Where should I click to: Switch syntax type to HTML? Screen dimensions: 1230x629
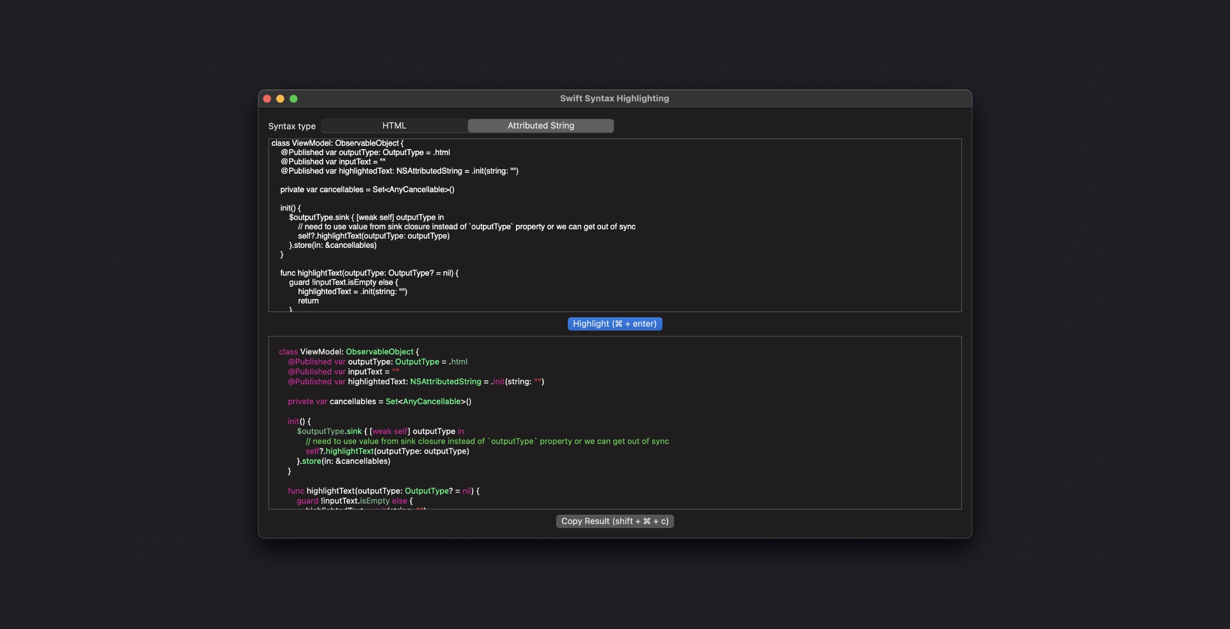pyautogui.click(x=394, y=125)
